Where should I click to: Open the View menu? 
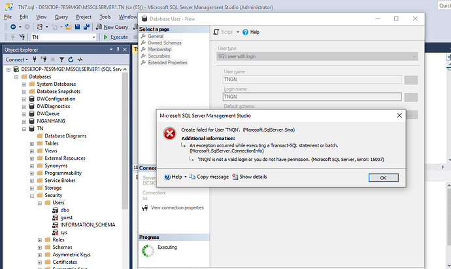(41, 17)
